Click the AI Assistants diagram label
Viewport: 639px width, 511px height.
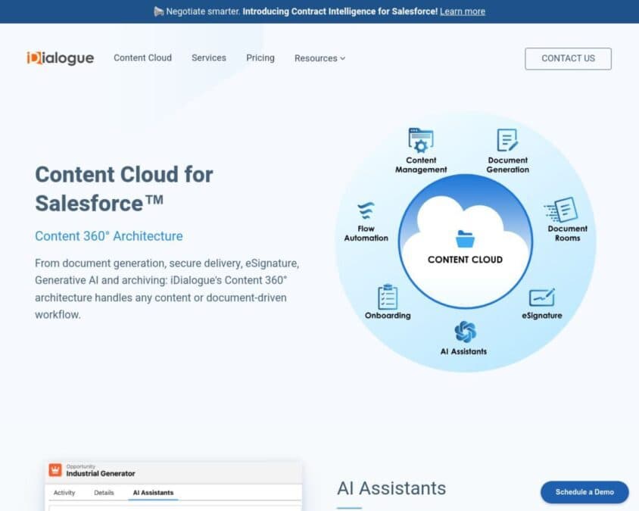coord(464,351)
